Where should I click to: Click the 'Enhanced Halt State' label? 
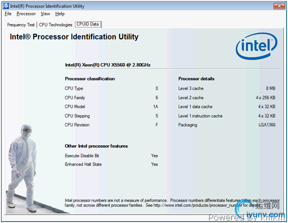[x=83, y=164]
